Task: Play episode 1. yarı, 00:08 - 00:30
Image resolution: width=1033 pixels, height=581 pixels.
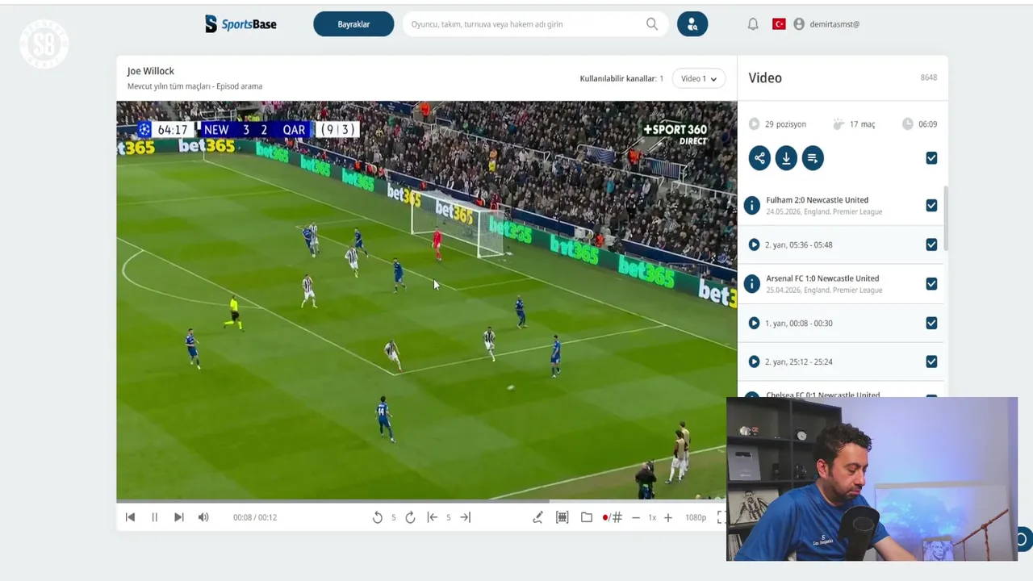Action: click(x=754, y=323)
